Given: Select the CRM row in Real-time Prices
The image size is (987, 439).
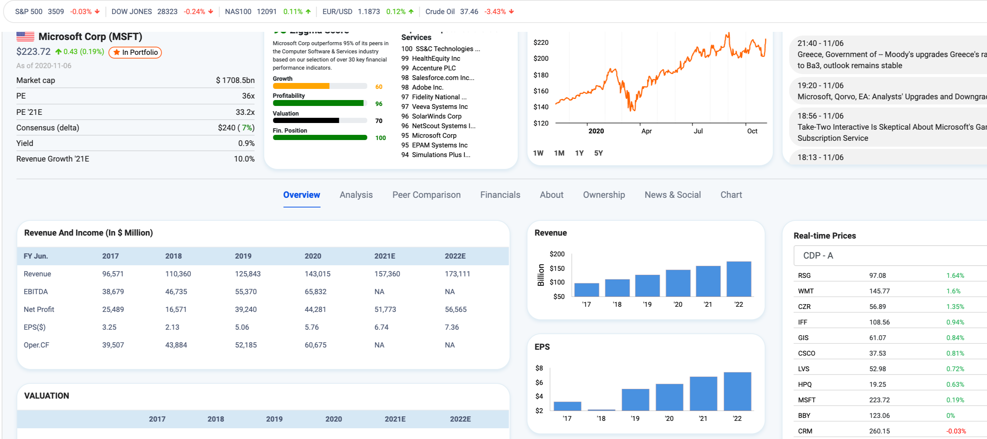Looking at the screenshot, I should [890, 431].
